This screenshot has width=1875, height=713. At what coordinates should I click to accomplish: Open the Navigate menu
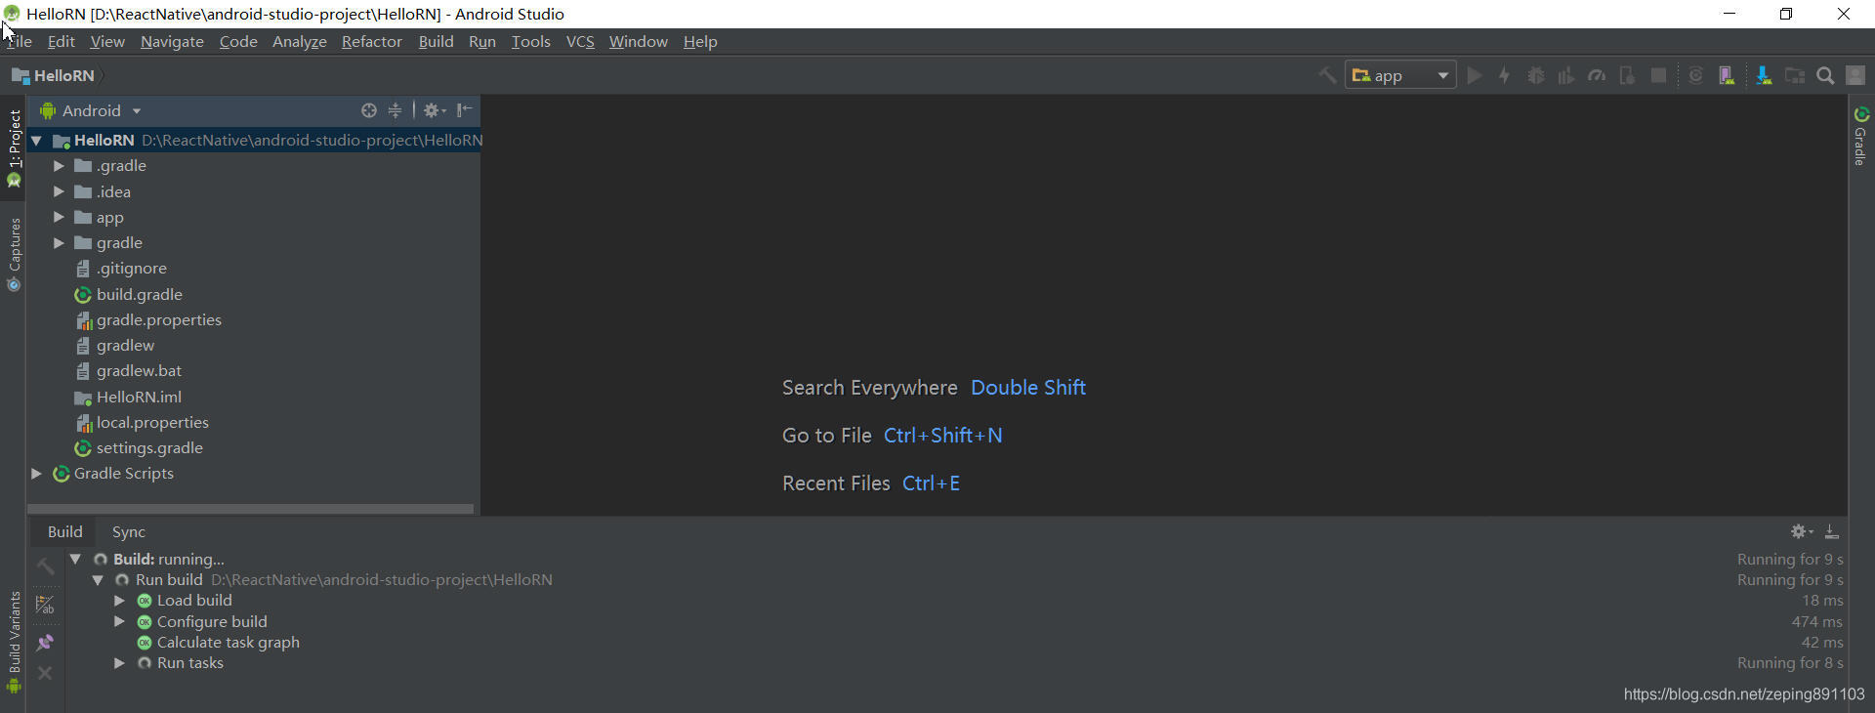172,41
